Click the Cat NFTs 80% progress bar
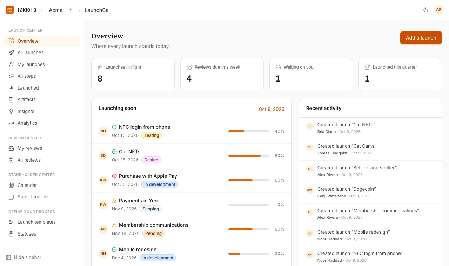 tap(249, 156)
